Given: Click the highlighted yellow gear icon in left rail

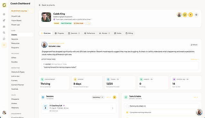Looking at the screenshot, I should coord(4,45).
